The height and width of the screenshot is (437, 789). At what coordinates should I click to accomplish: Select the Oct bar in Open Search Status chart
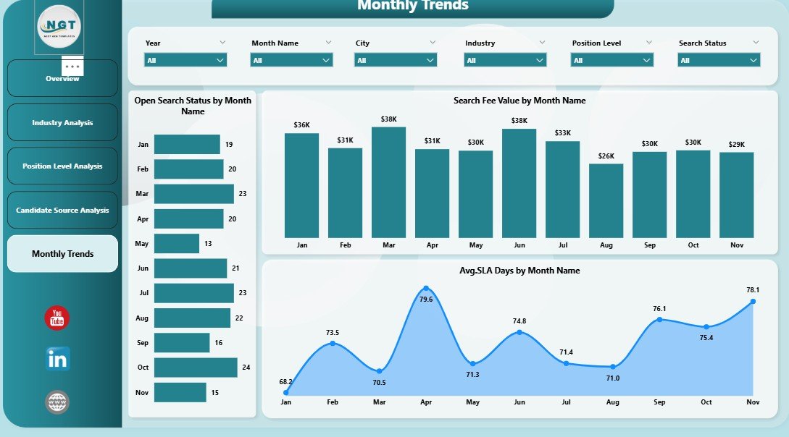[x=196, y=368]
